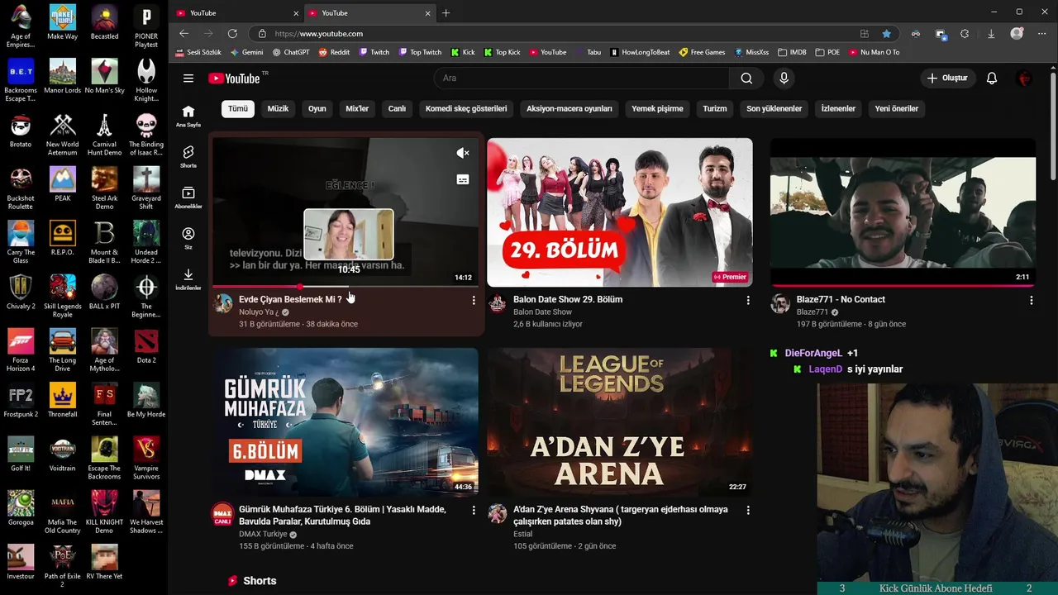Open the account avatar menu
This screenshot has height=595, width=1058.
click(x=1025, y=79)
